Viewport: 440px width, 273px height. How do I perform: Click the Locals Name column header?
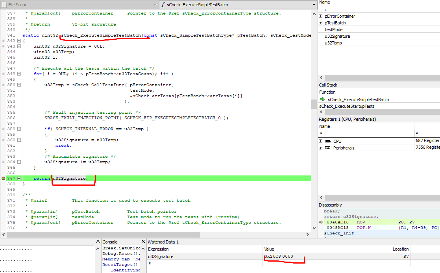pos(324,2)
